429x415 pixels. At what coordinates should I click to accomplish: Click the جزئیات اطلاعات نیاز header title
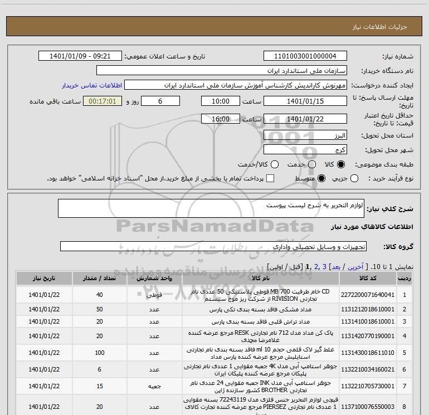tap(380, 27)
